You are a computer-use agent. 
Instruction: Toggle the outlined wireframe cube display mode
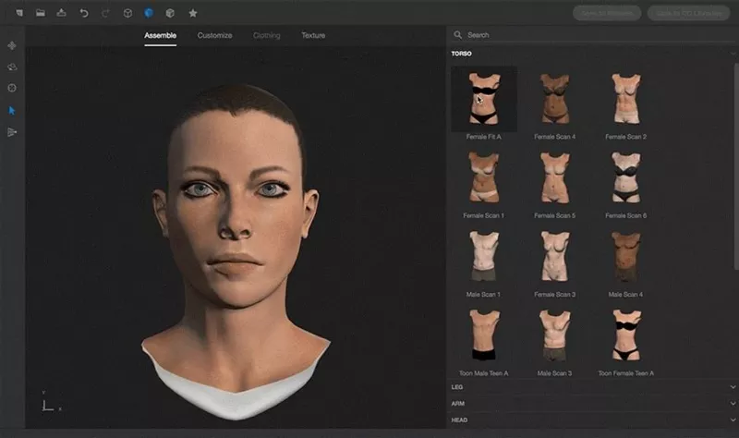(127, 13)
